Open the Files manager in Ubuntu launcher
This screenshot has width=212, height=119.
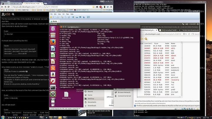[x=53, y=35]
